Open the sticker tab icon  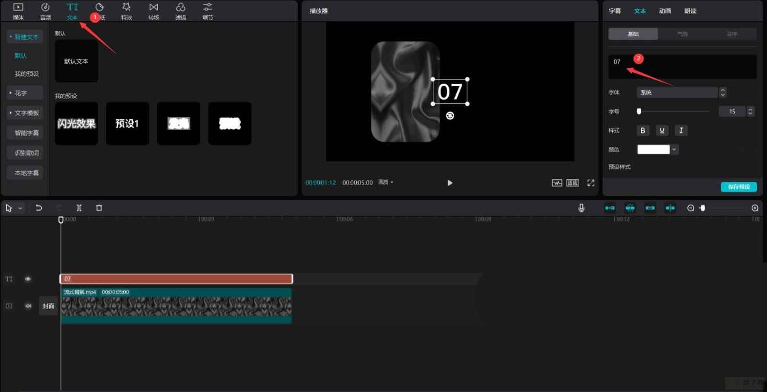coord(100,7)
